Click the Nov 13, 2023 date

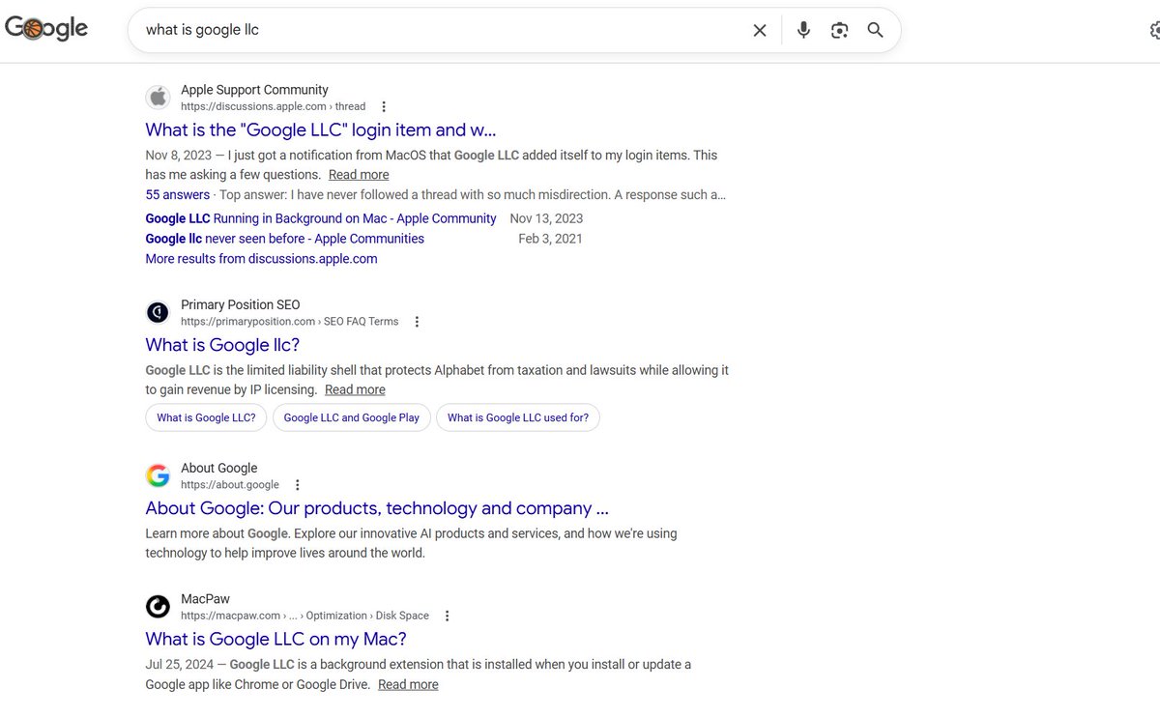546,218
